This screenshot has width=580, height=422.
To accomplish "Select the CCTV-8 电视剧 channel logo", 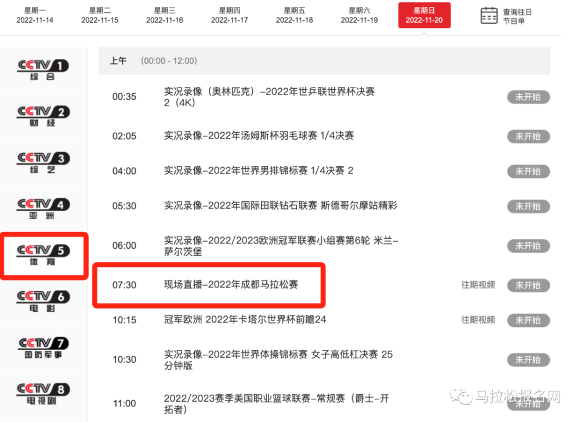I will [x=43, y=394].
